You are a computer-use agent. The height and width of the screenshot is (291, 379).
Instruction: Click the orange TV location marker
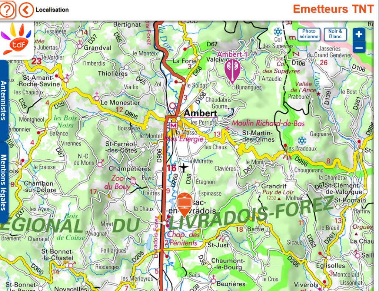184,203
